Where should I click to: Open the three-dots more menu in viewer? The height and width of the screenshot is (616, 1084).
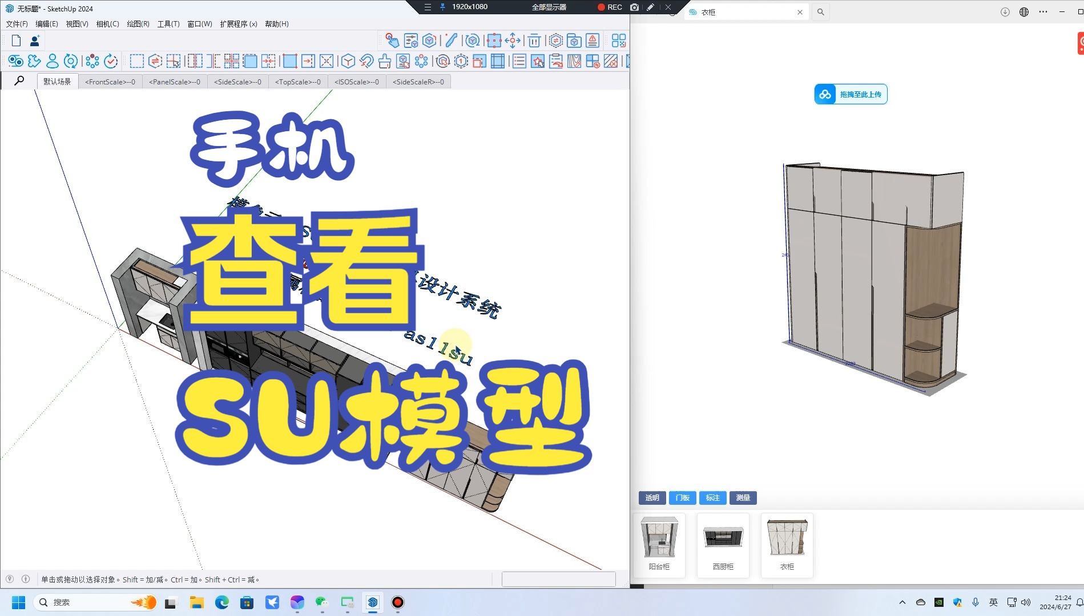coord(1043,12)
